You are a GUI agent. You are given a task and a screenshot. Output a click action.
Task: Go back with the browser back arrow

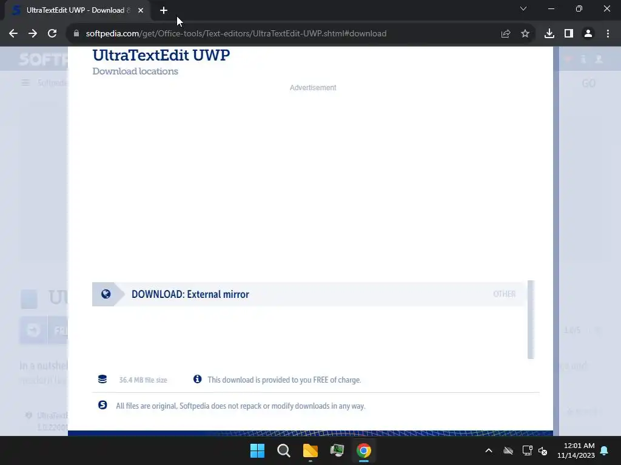point(13,34)
